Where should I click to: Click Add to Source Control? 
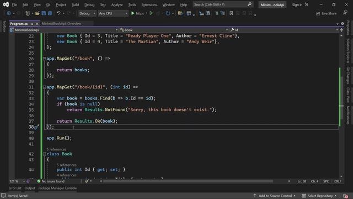tap(275, 196)
